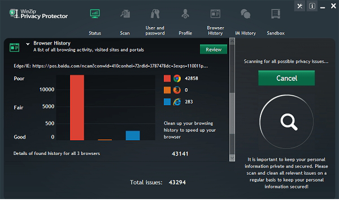Click the scrollbar up arrow
339x207 pixels.
point(232,41)
